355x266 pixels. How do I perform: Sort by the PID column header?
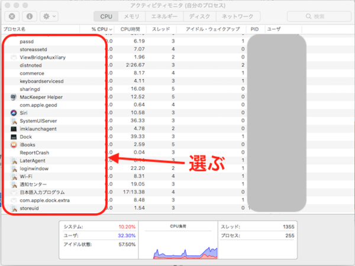coord(254,28)
